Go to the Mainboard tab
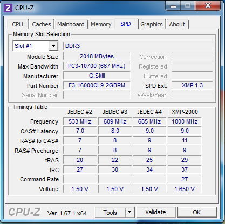Viewport: 225px width, 224px height. (x=71, y=24)
